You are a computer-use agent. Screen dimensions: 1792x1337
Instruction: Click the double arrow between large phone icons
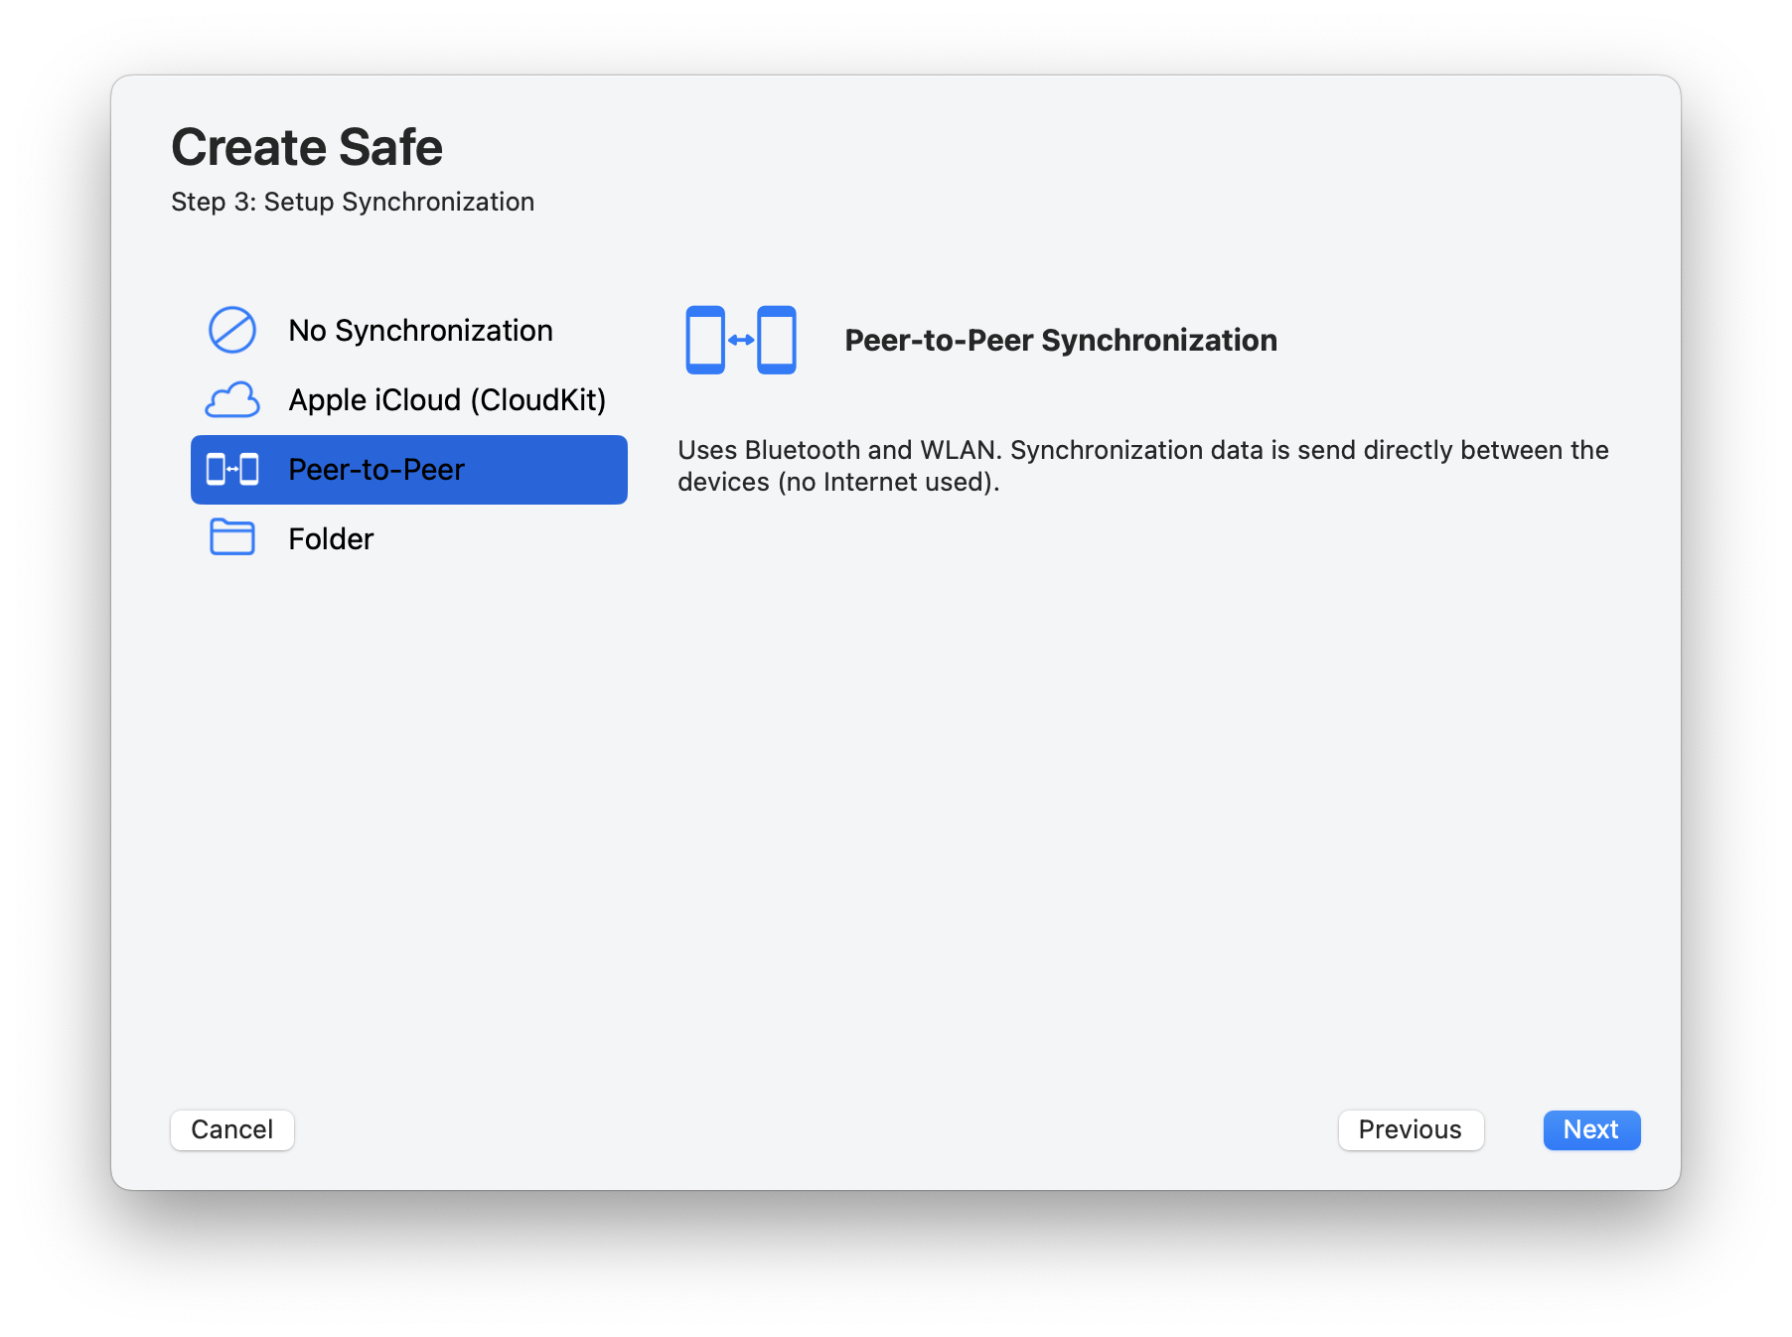741,340
